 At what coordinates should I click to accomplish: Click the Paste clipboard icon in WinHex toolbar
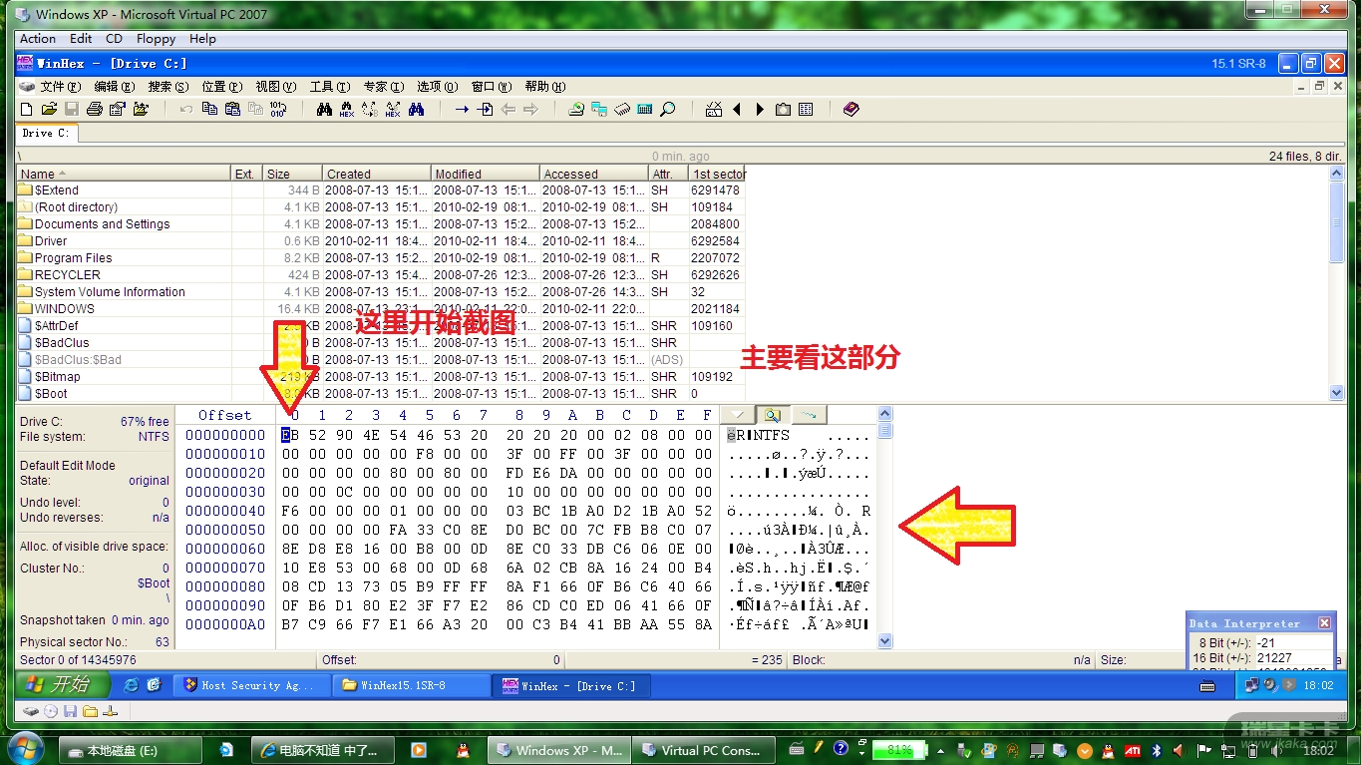(x=232, y=109)
